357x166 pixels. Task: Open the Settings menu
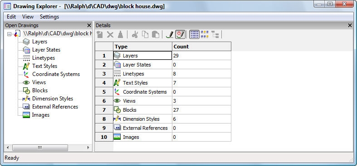tap(49, 17)
